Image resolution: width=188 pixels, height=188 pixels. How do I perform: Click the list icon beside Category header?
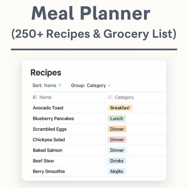pyautogui.click(x=110, y=97)
